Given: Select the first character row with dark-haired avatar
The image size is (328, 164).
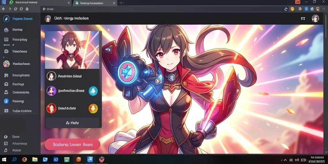Looking at the screenshot, I should (72, 76).
